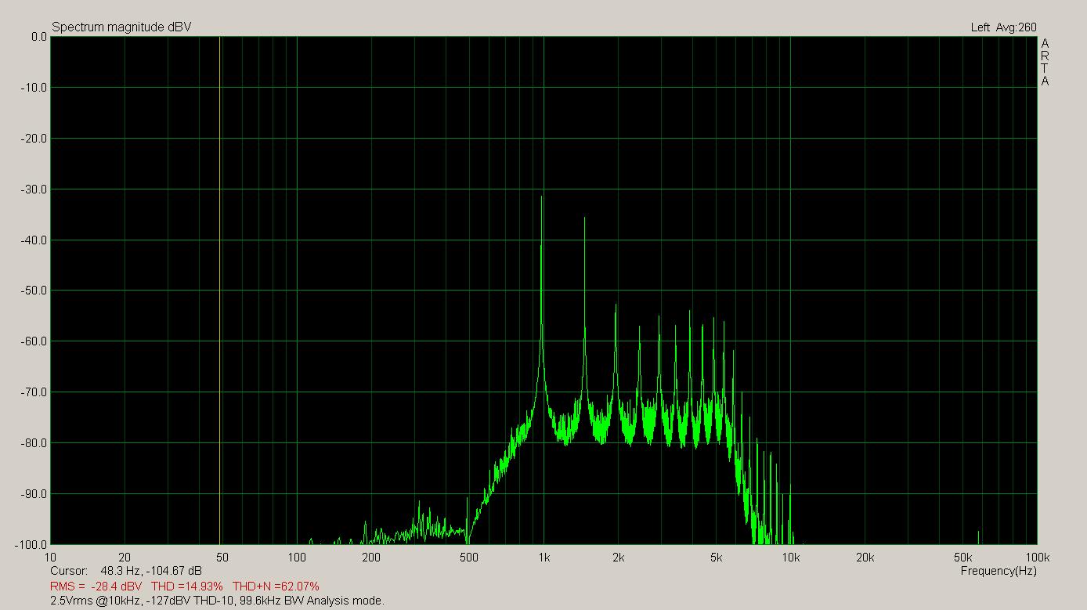This screenshot has width=1087, height=610.
Task: Click the 'THD+N =62.07%' readout
Action: [x=276, y=586]
